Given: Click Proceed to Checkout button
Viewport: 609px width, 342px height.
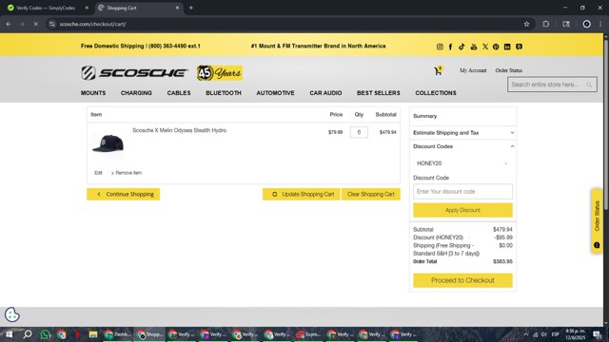Looking at the screenshot, I should pos(462,280).
